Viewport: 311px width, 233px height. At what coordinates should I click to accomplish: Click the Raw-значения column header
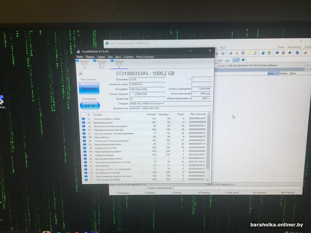click(x=198, y=114)
